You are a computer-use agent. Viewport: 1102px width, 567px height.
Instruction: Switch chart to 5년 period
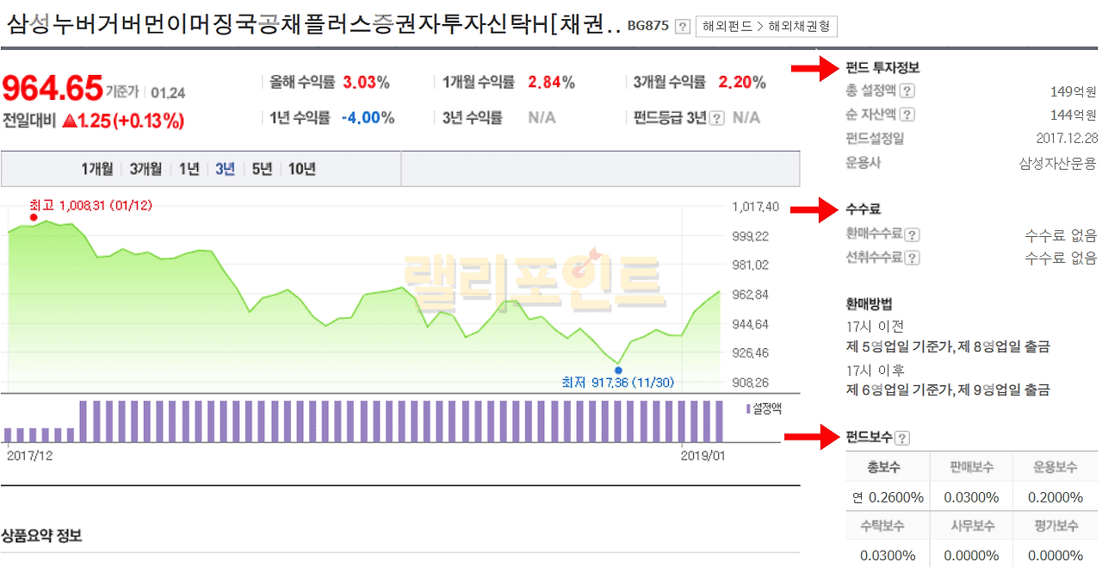tap(262, 169)
